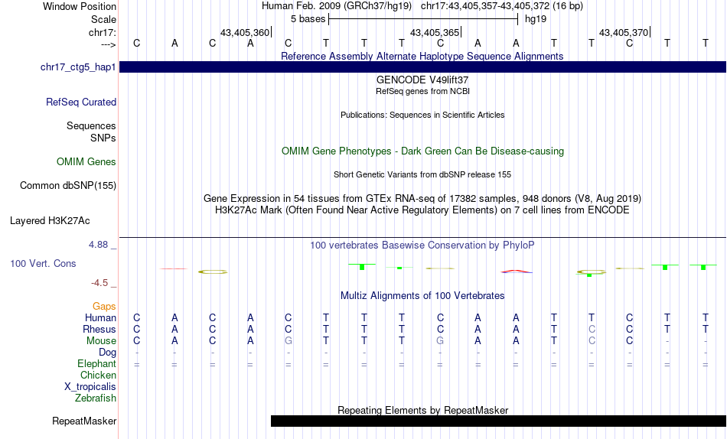
Task: Click the GTEx Gene Expression in 54 tissues title
Action: [x=422, y=198]
